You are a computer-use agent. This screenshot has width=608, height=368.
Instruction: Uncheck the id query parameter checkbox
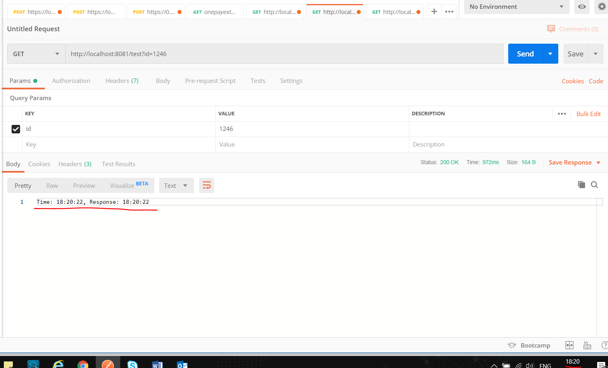(16, 129)
